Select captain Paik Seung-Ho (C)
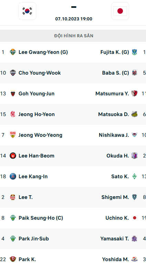146x267 pixels. point(41,218)
